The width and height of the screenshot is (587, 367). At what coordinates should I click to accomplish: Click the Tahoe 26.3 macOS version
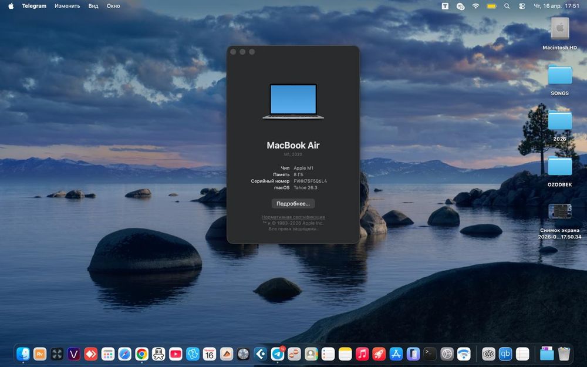(x=305, y=188)
